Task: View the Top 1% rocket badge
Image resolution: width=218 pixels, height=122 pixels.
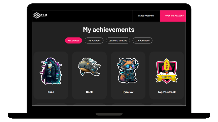Action: 167,71
